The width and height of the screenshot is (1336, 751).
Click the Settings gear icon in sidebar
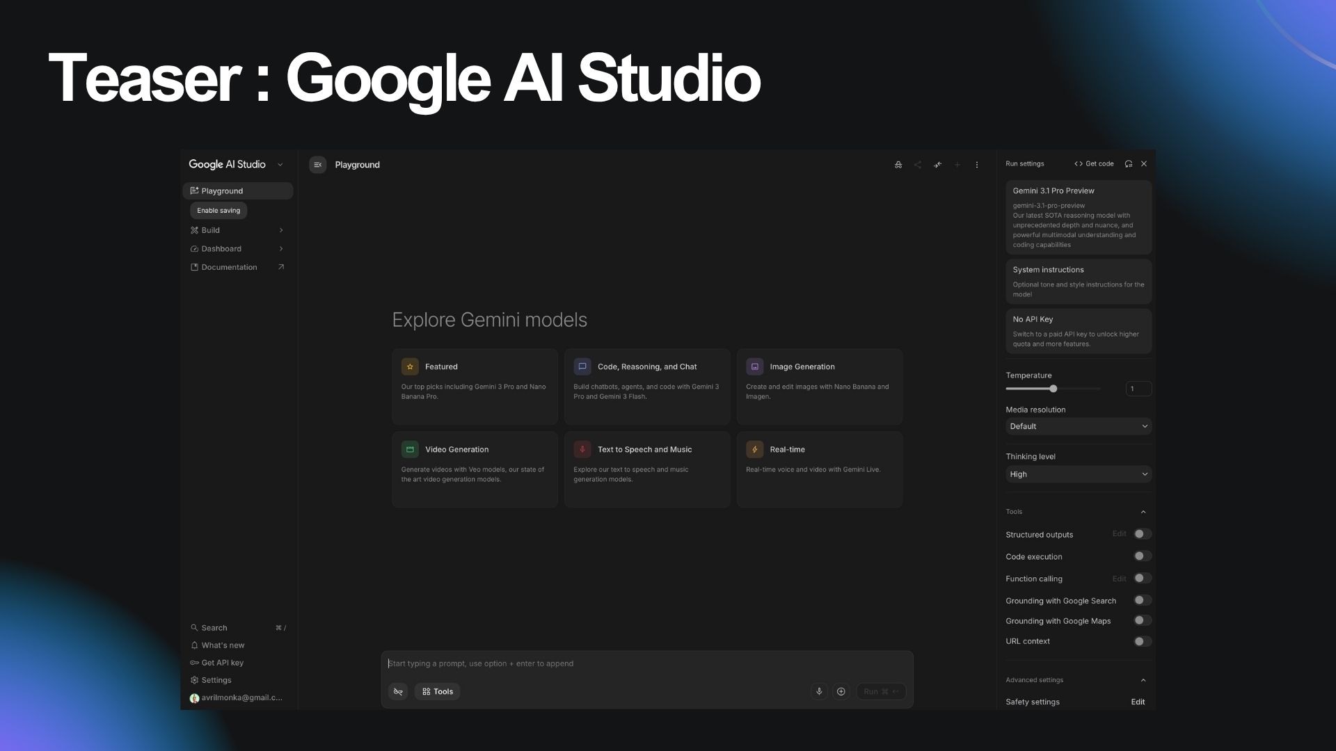(194, 680)
